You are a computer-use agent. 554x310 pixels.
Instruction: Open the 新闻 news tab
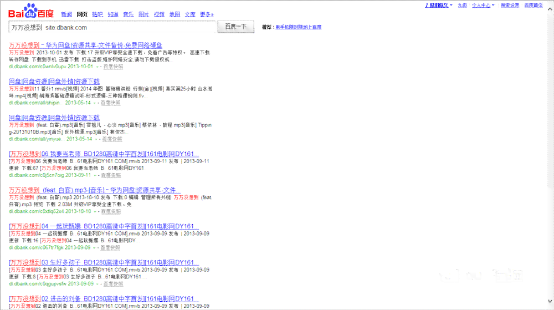coord(66,14)
